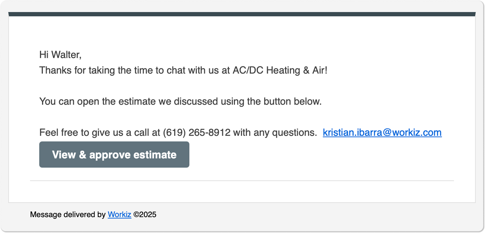Open the kristian.ibarra@workiz.com email link
This screenshot has height=233, width=485.
[382, 132]
